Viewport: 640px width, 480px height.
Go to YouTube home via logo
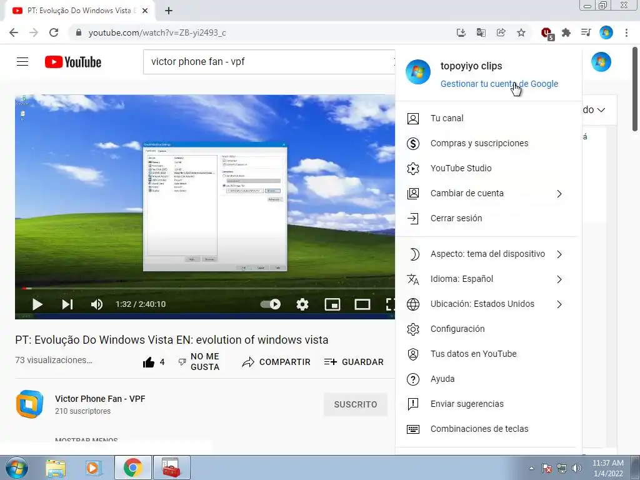(73, 62)
